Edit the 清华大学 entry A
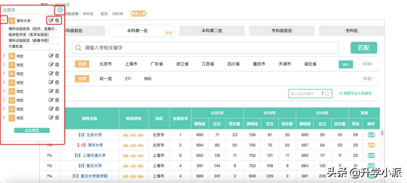 coord(51,20)
